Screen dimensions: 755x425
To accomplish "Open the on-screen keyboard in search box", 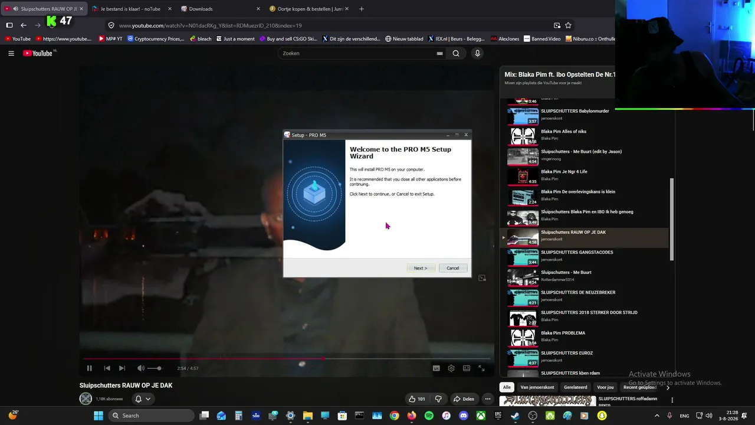I will [439, 53].
